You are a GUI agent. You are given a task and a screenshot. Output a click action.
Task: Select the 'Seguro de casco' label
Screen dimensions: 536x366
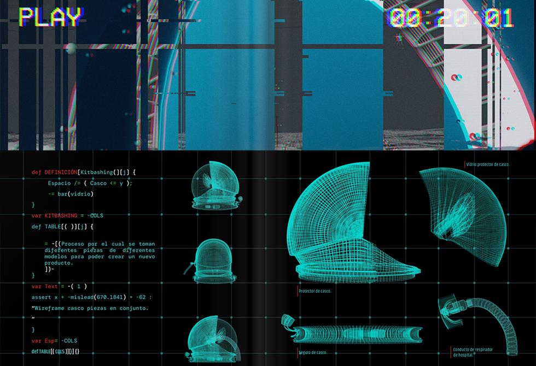pos(313,352)
